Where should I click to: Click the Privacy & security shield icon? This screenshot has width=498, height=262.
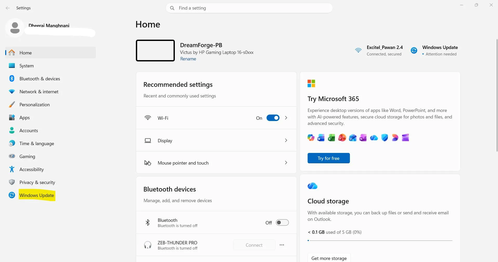pos(12,182)
